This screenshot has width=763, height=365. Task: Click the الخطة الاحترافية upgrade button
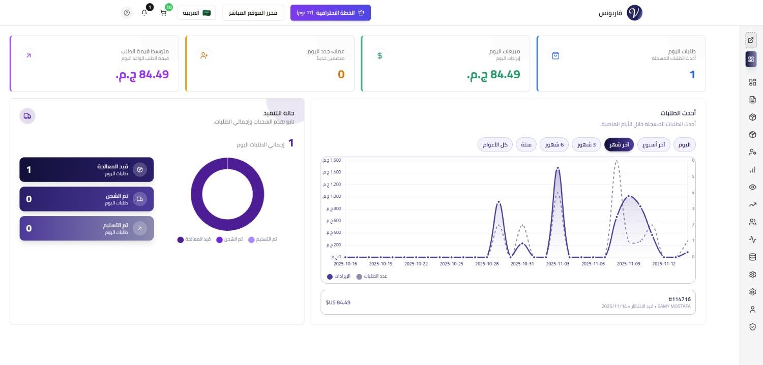pyautogui.click(x=330, y=13)
